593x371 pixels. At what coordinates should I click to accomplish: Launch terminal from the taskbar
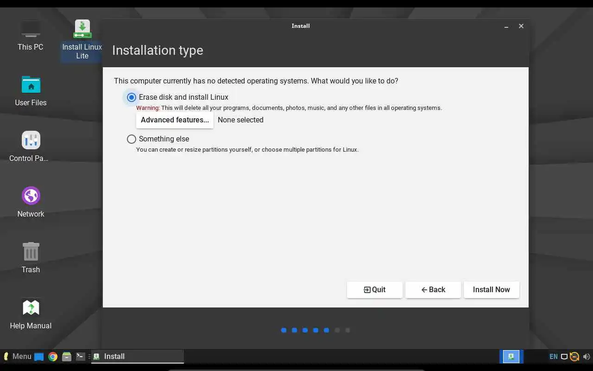pos(80,357)
